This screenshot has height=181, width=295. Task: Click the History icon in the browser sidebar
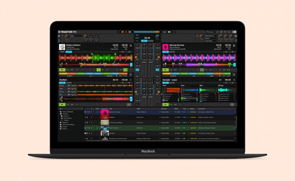pyautogui.click(x=61, y=129)
